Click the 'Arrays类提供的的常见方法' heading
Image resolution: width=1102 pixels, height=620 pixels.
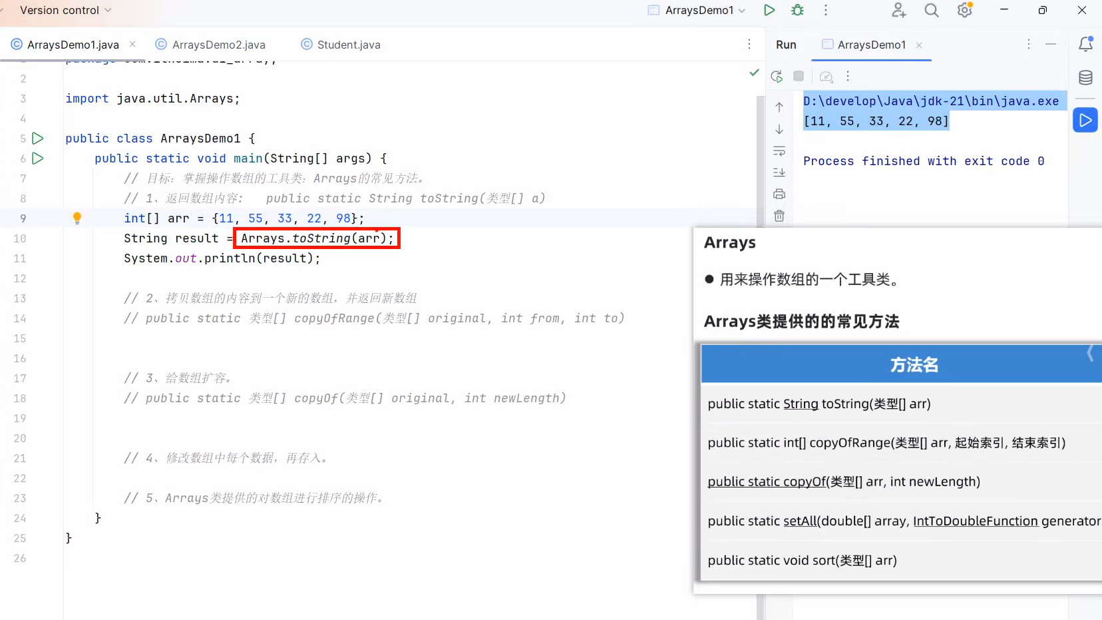801,322
